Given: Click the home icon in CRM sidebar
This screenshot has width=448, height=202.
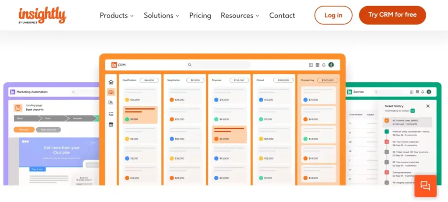Looking at the screenshot, I should [111, 82].
